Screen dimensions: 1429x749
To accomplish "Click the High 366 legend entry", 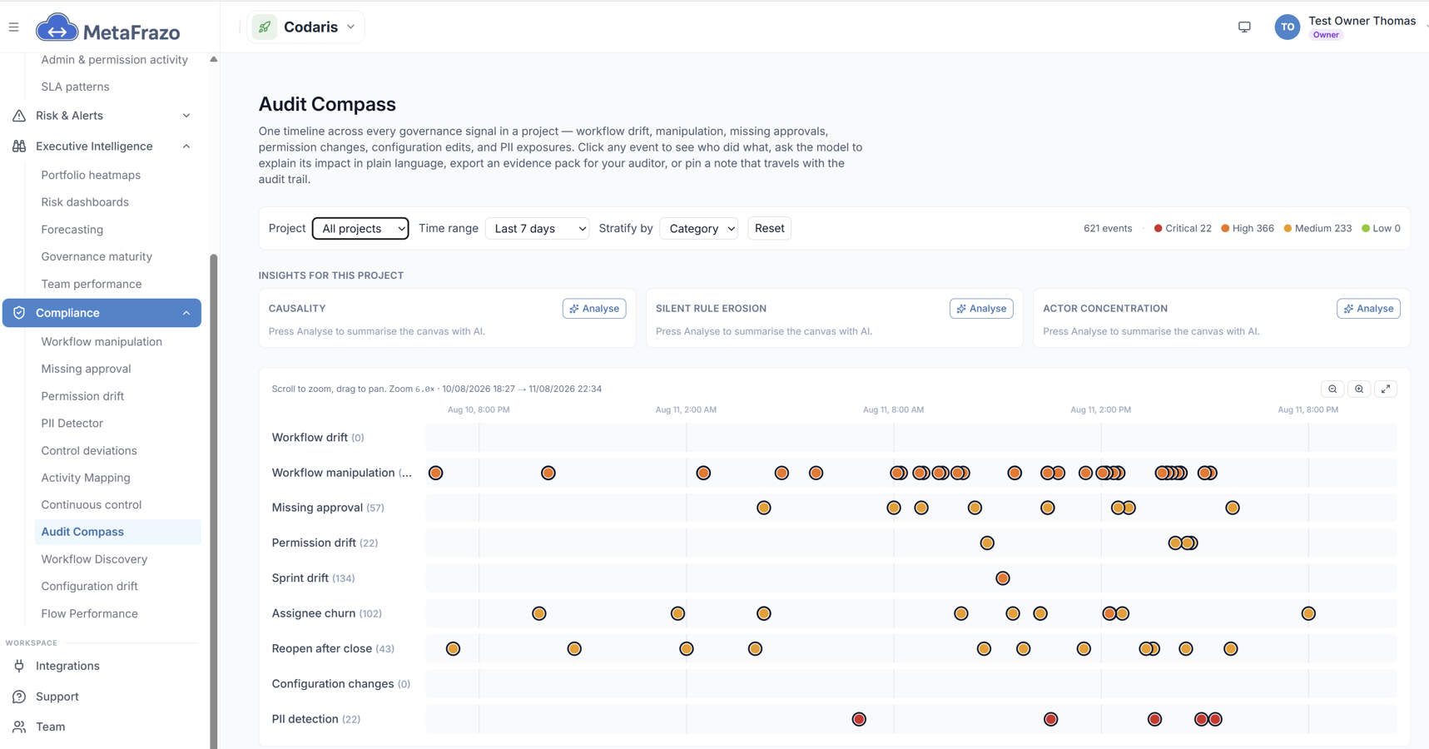I will (1247, 228).
